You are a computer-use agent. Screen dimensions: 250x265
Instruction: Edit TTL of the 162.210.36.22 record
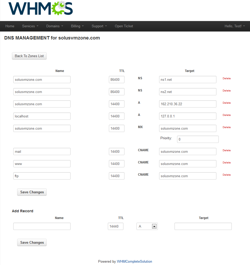[116, 104]
